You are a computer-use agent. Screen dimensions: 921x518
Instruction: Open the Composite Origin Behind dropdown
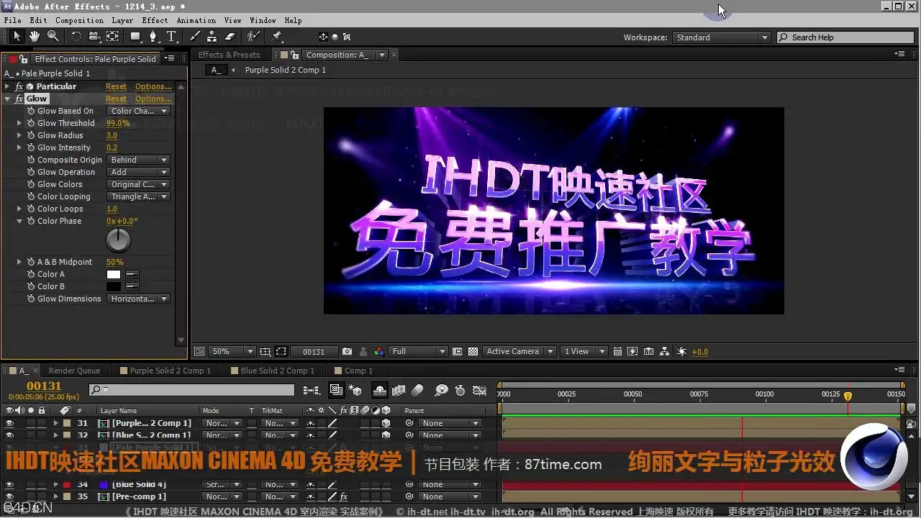point(139,160)
